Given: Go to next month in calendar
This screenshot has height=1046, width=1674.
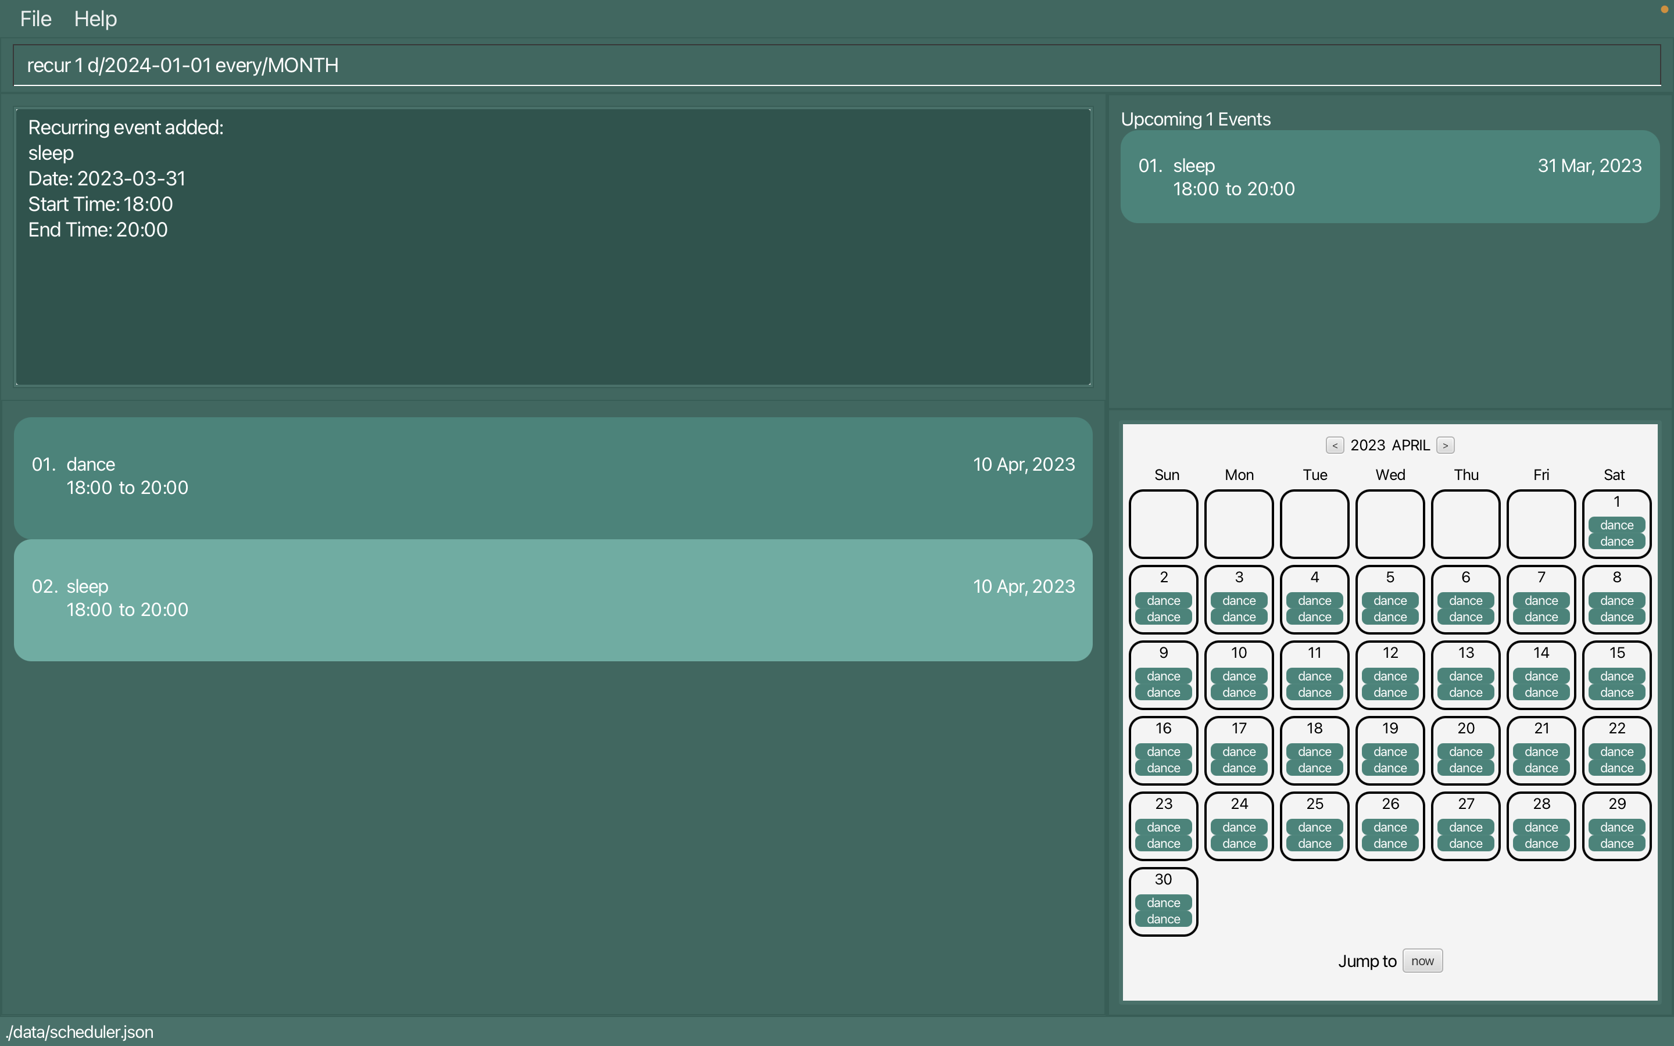Looking at the screenshot, I should [x=1445, y=446].
